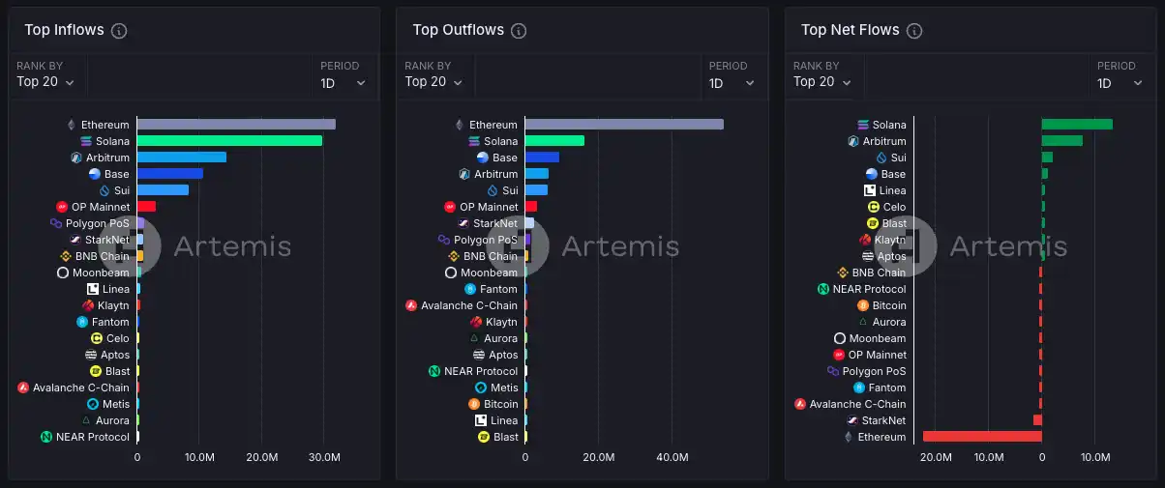Click the info icon beside Top Net Flows
The width and height of the screenshot is (1165, 488).
pyautogui.click(x=913, y=31)
